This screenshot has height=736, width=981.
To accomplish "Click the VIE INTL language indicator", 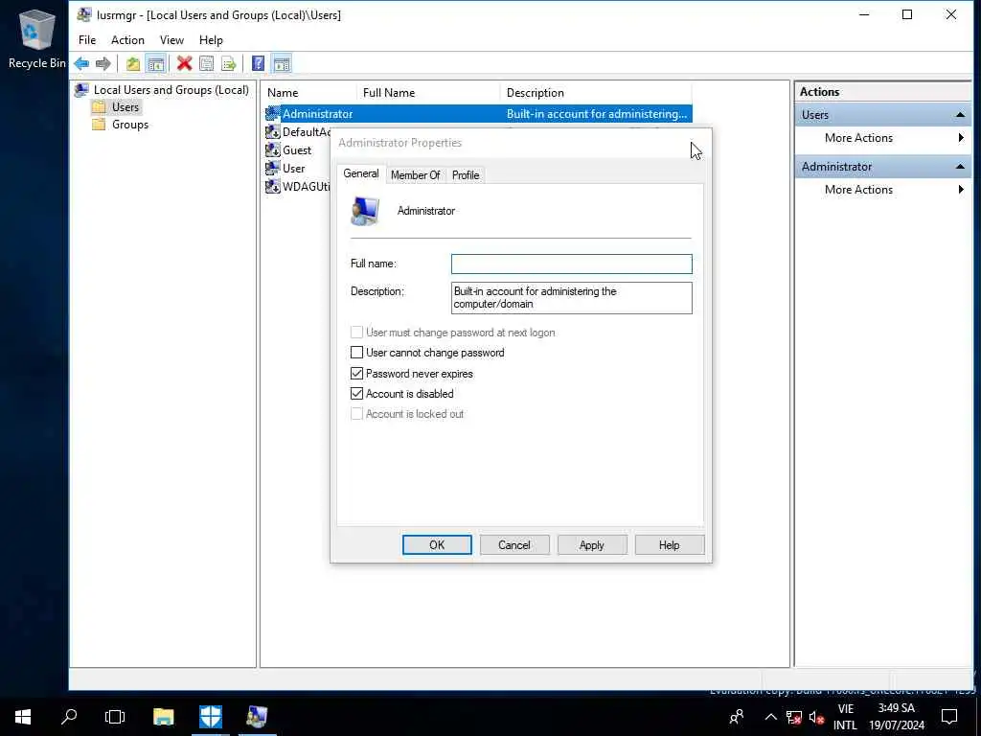I will pos(845,717).
